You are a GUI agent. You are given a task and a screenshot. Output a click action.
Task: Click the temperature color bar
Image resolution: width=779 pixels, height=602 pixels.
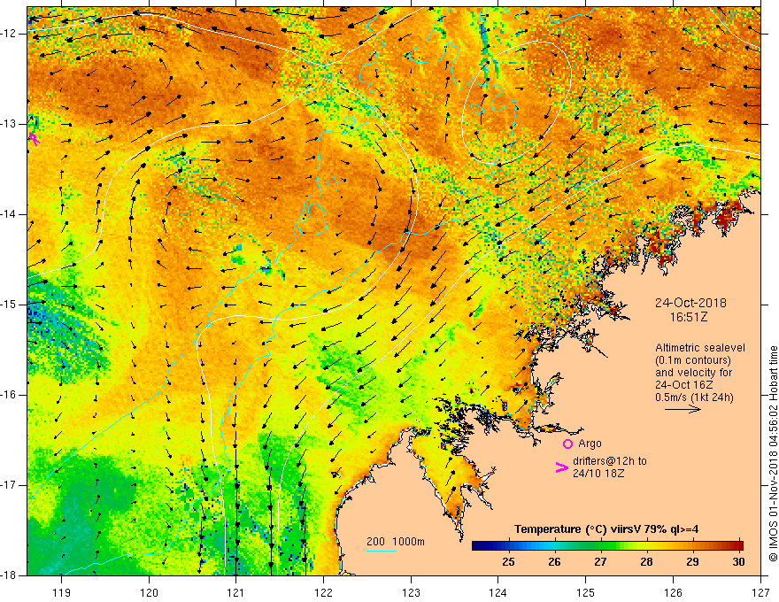607,545
